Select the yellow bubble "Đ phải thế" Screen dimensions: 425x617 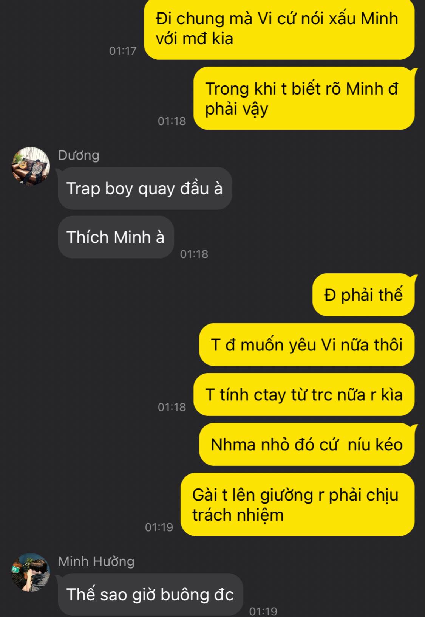tap(363, 295)
